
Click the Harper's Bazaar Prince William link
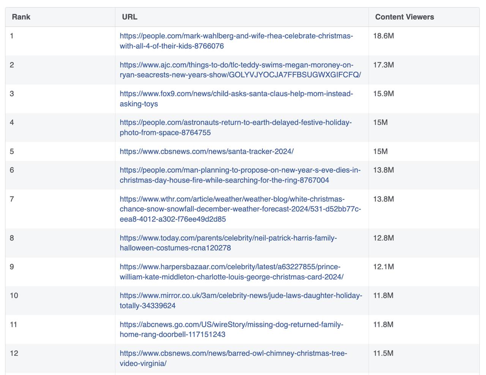230,267
